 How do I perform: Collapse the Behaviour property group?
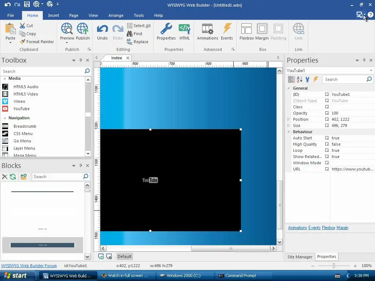pos(289,132)
